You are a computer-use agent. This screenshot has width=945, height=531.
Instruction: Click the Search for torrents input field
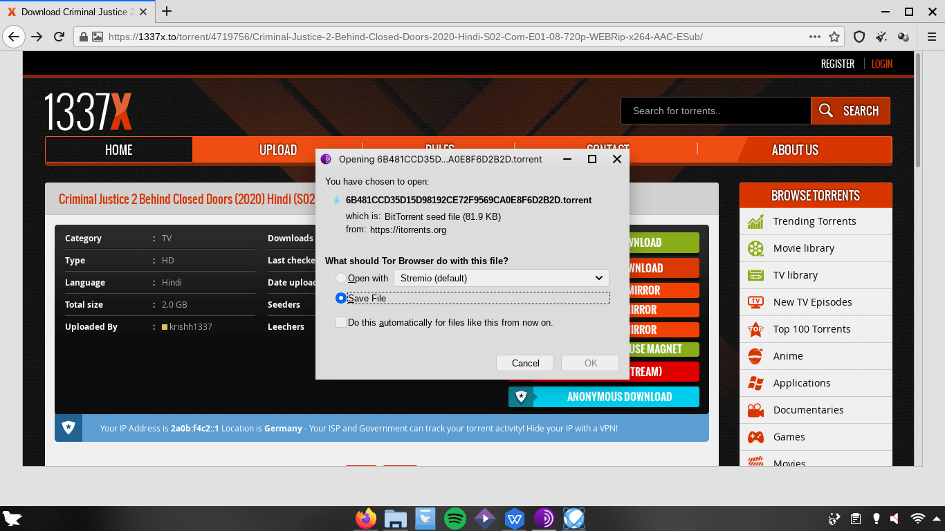point(716,111)
